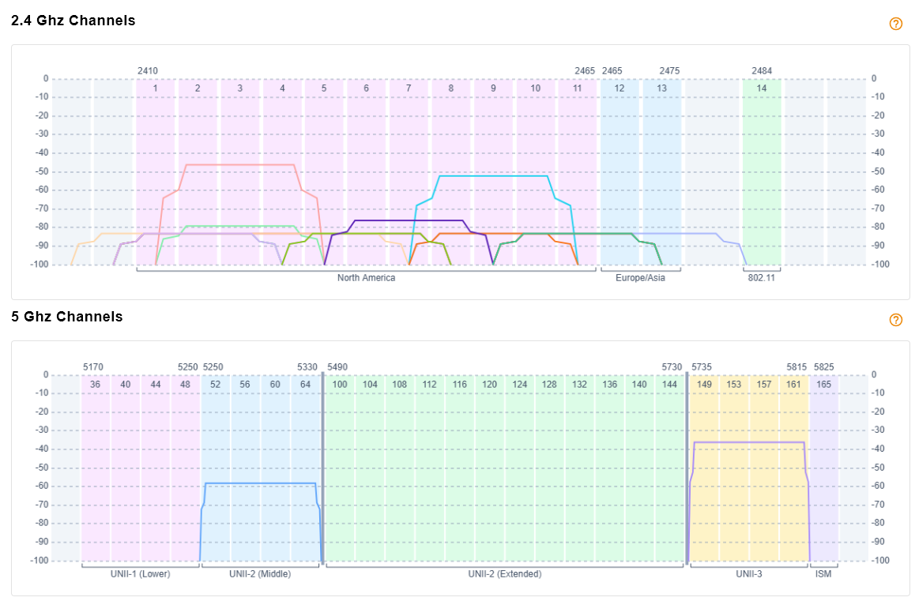Click channel 157 label in 5 GHz chart
Screen dimensions: 915x601
(764, 385)
